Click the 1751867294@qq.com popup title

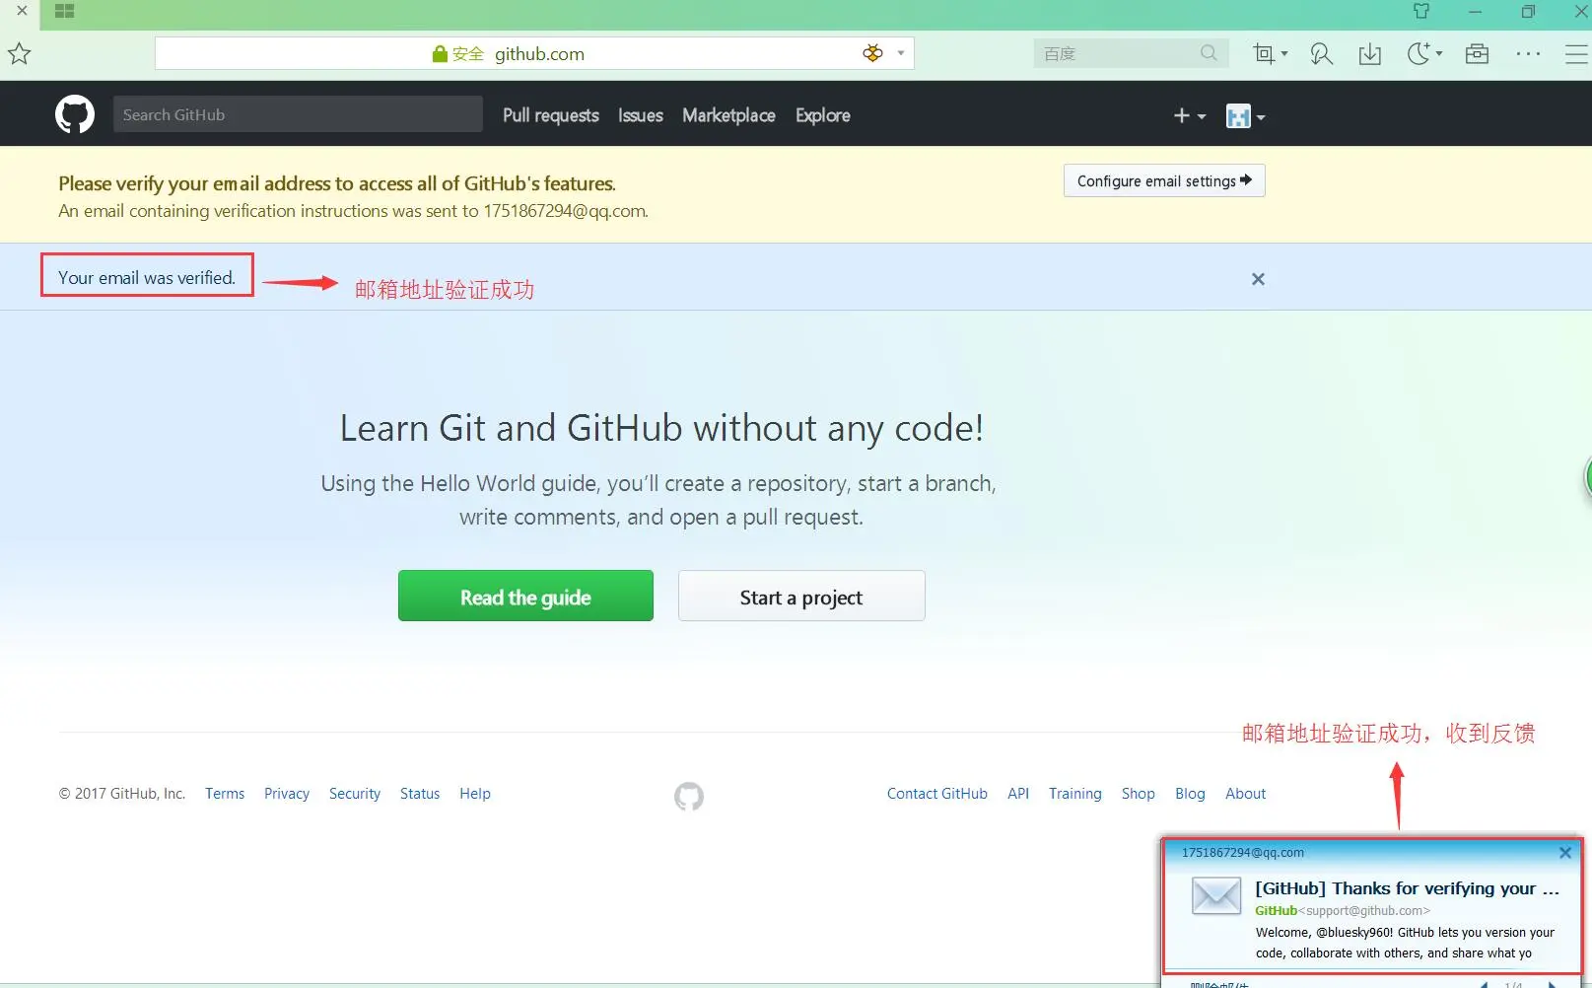(1243, 853)
